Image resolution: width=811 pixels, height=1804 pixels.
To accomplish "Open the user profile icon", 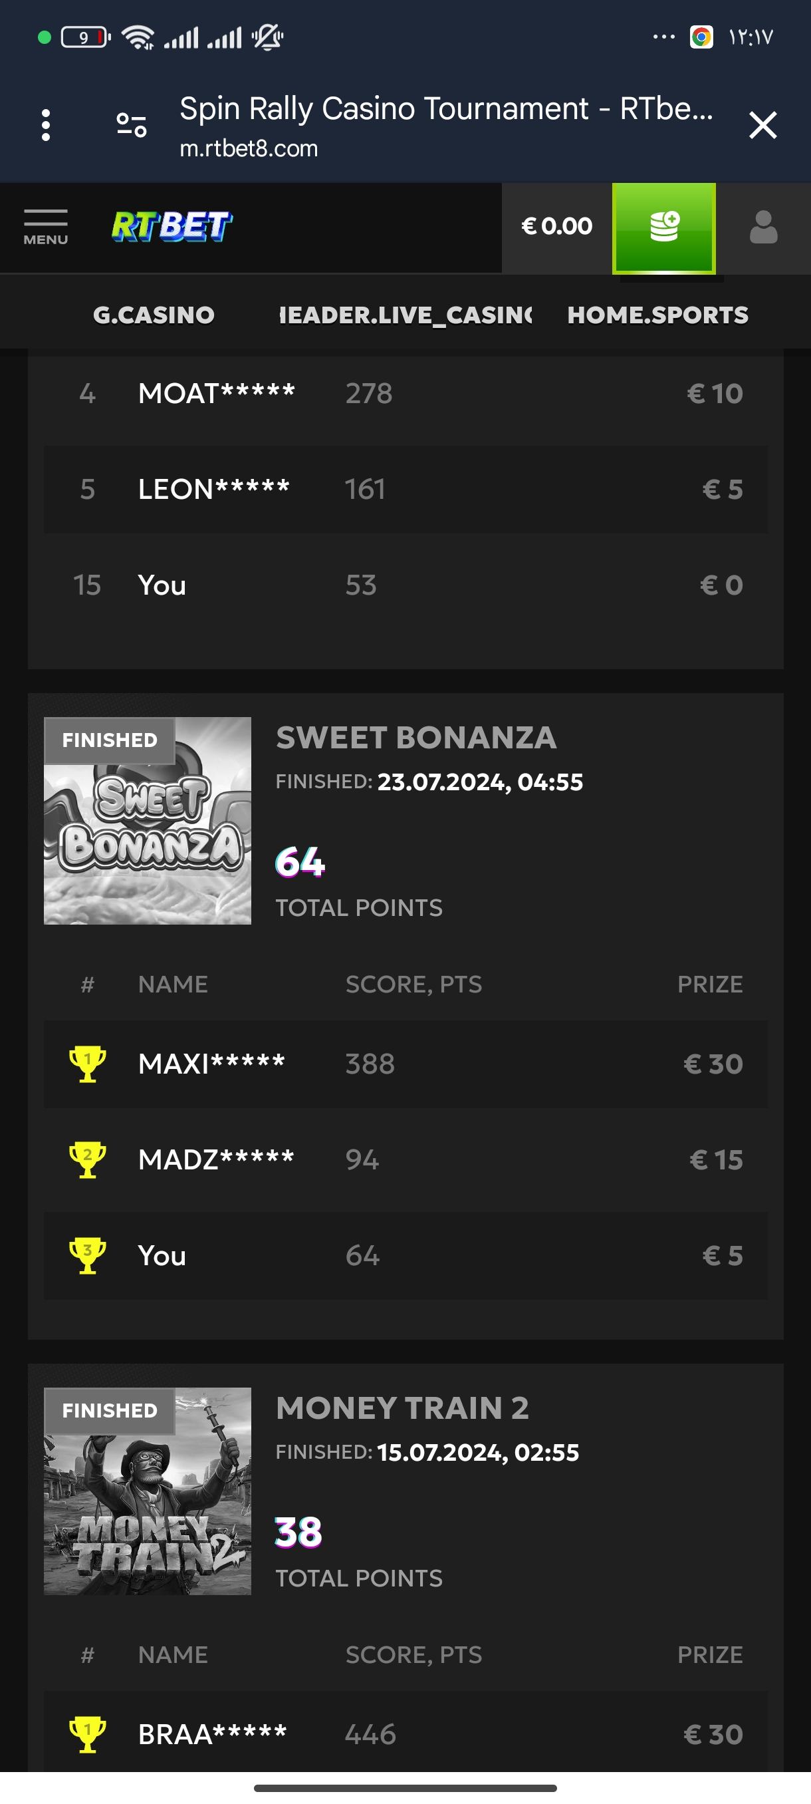I will (762, 227).
